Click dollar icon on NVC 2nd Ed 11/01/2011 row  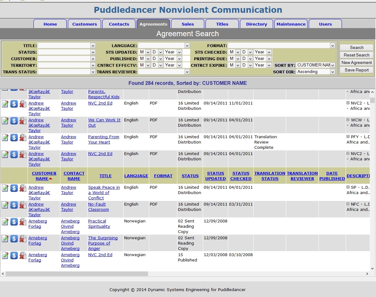click(14, 104)
